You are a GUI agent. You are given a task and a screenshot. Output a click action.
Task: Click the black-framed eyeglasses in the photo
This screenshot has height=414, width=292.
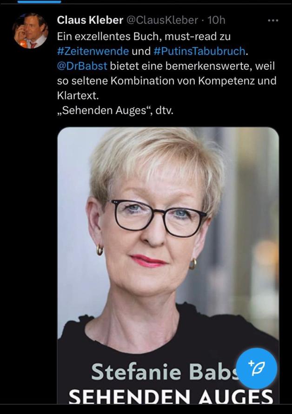click(158, 217)
